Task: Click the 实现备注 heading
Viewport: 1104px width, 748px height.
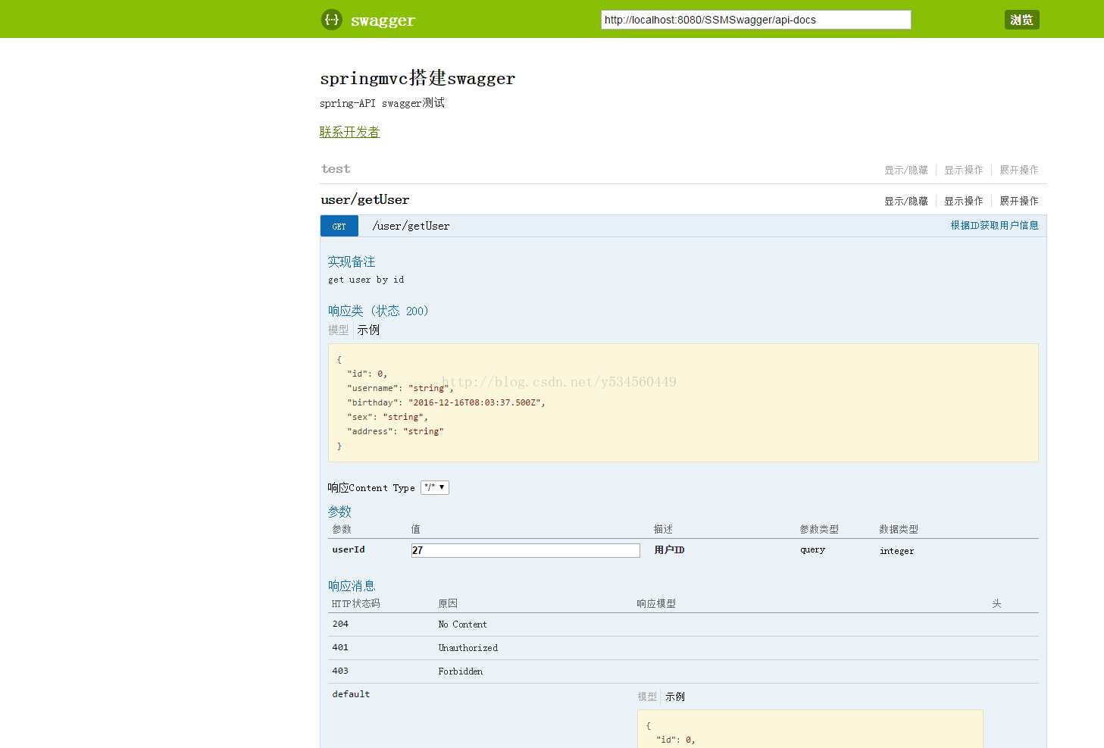Action: tap(352, 261)
